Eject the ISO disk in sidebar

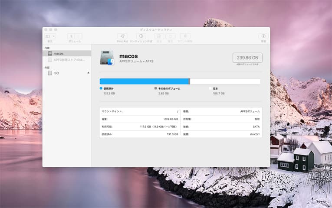(x=88, y=73)
